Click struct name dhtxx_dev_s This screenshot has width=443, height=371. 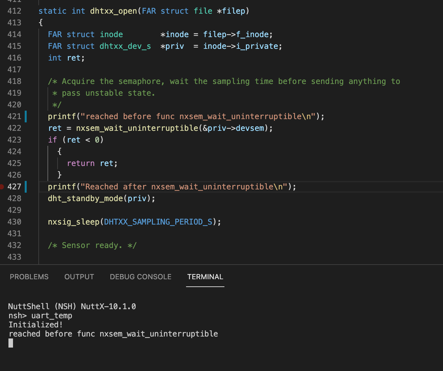tap(125, 46)
